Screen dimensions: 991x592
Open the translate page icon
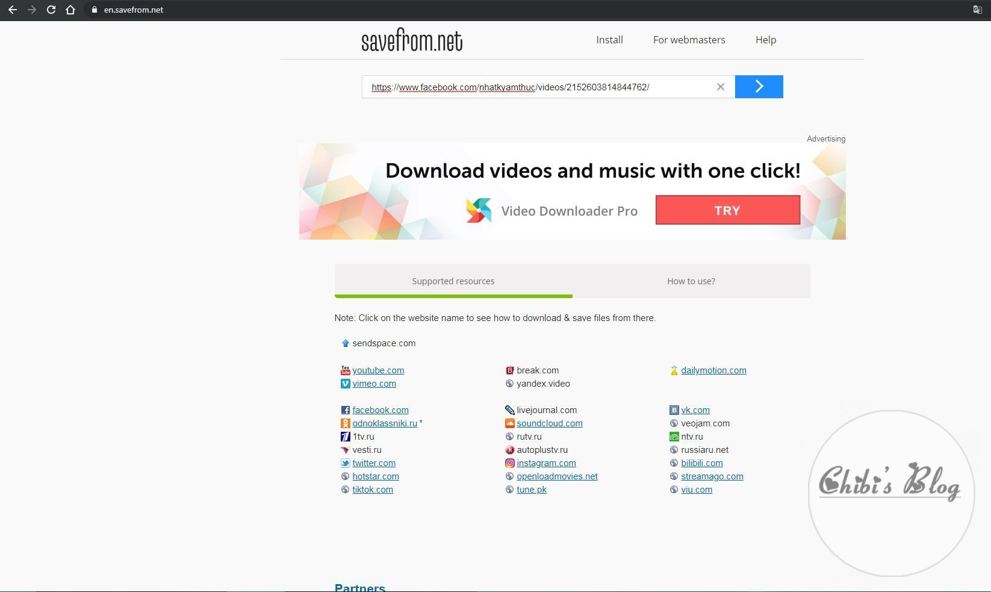(978, 10)
